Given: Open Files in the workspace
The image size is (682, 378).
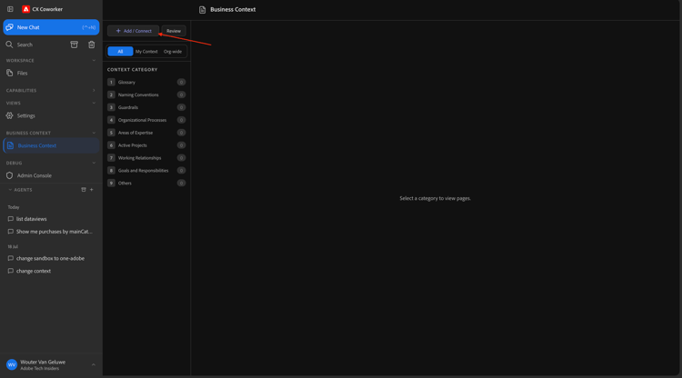Looking at the screenshot, I should coord(51,73).
